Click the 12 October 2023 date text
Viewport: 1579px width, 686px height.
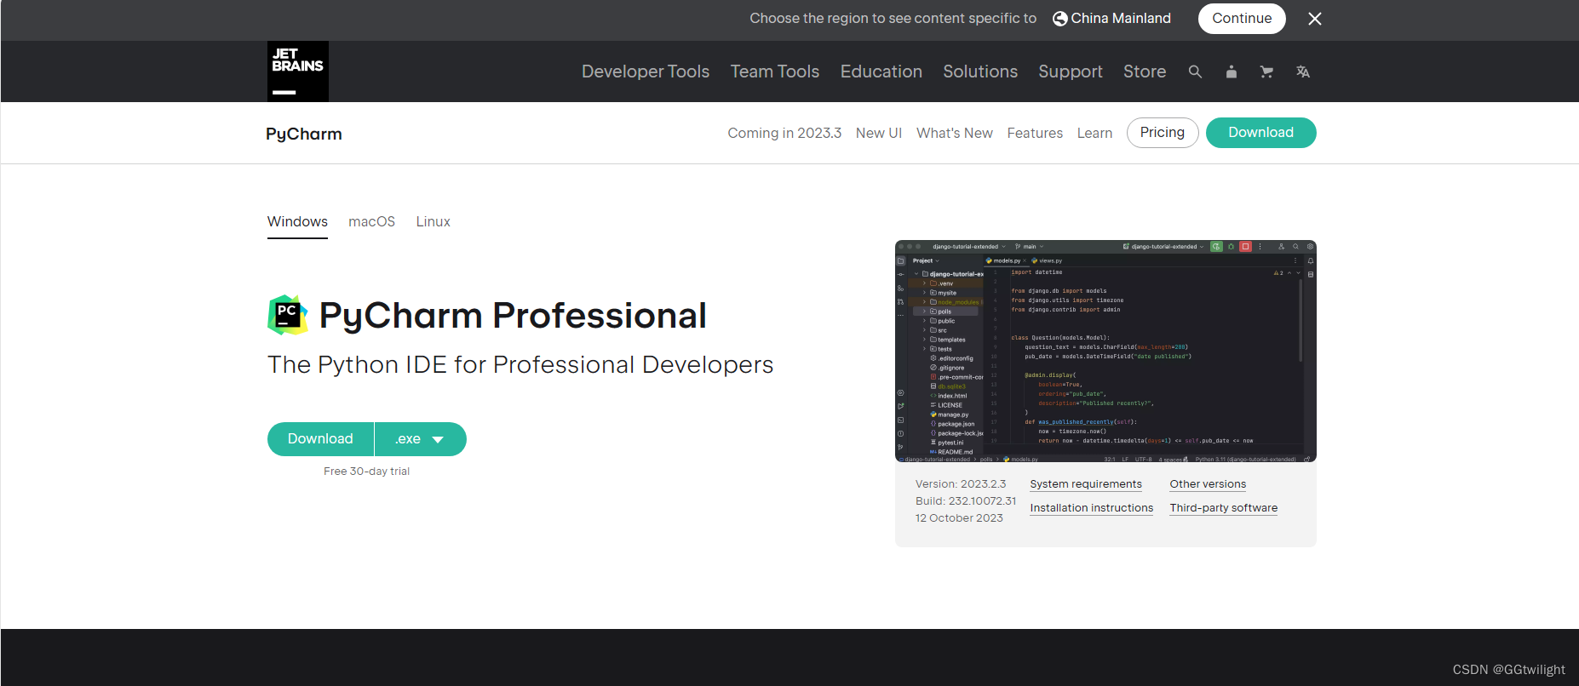959,518
